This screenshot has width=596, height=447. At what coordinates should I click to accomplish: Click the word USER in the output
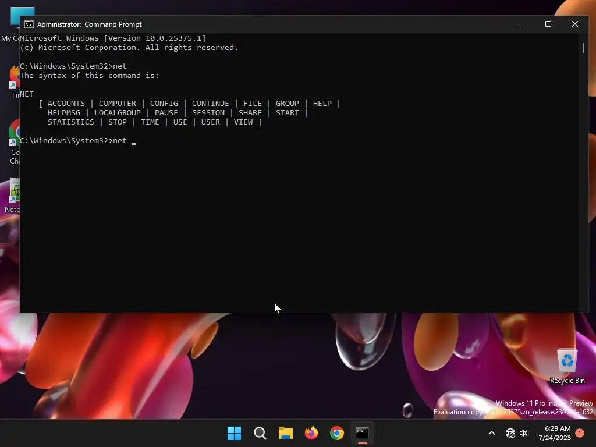[211, 122]
